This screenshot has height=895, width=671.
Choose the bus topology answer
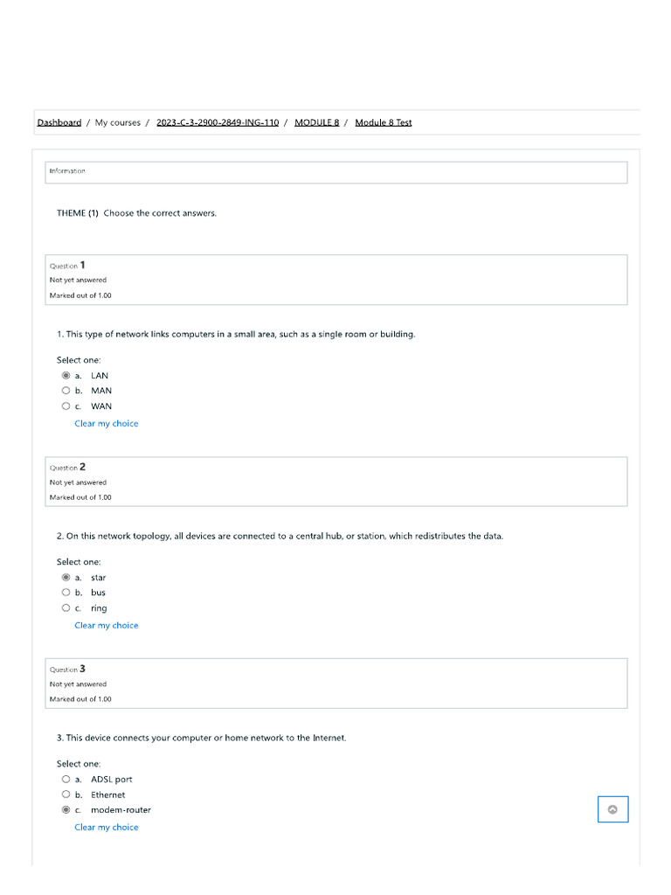[x=66, y=593]
